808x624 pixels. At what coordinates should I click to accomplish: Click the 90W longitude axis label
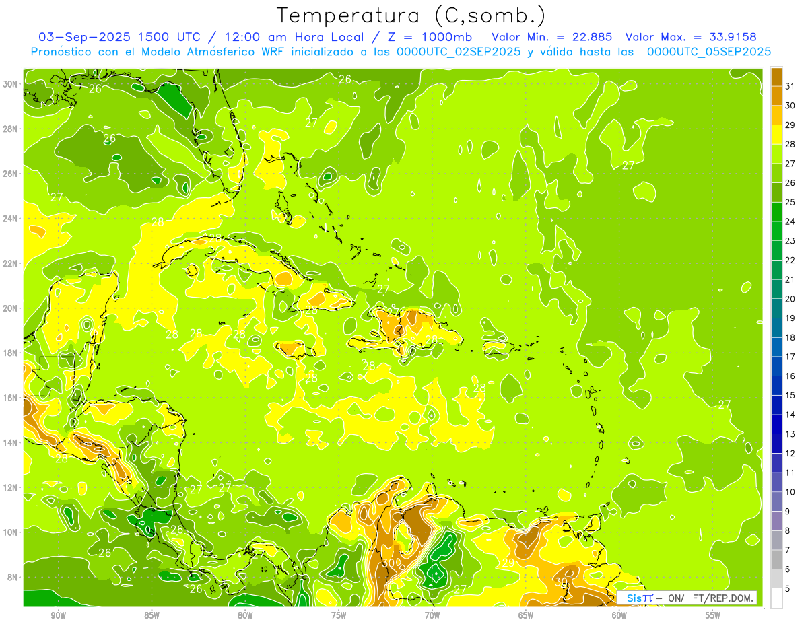click(59, 615)
